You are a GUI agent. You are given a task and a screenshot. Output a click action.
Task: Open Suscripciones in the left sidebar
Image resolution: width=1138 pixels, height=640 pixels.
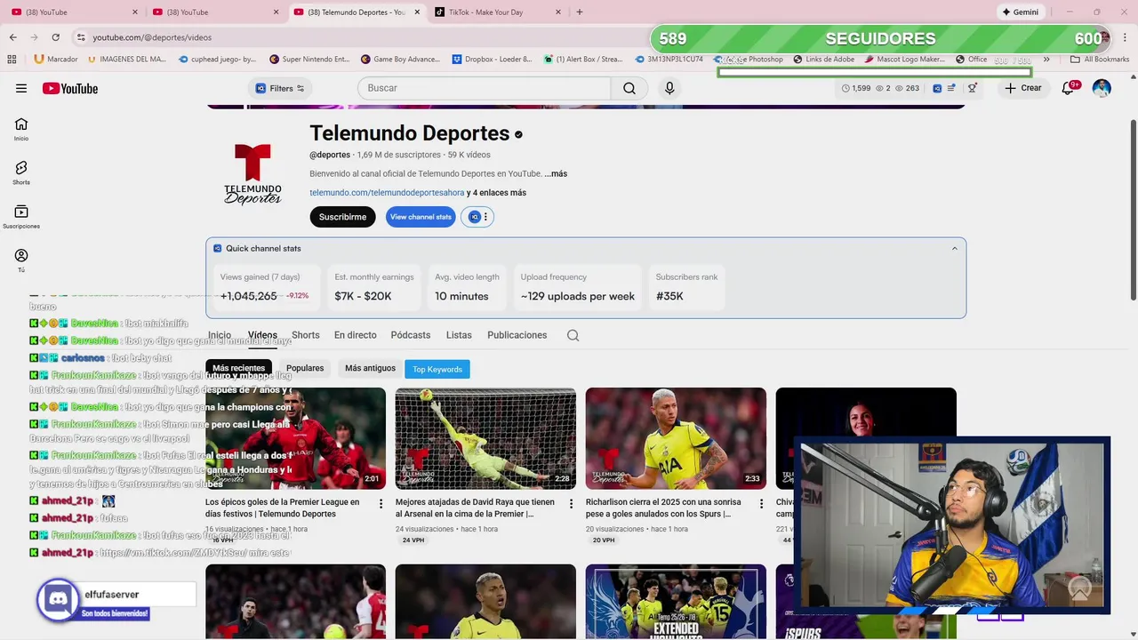21,217
